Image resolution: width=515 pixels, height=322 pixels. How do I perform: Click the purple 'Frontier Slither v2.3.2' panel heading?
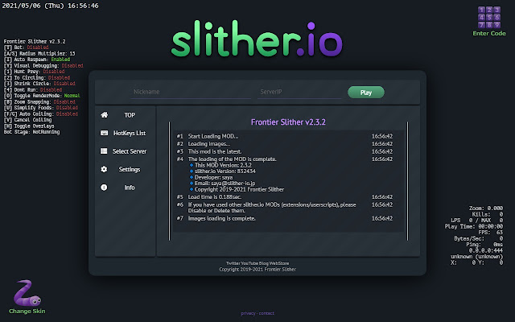click(288, 122)
